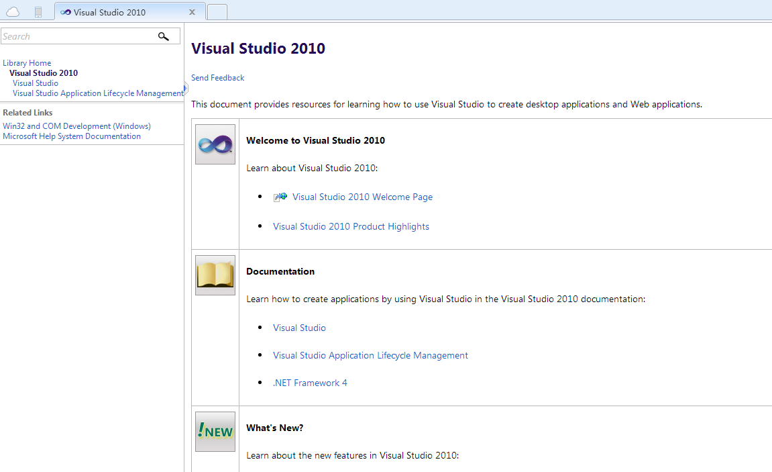Image resolution: width=772 pixels, height=472 pixels.
Task: Click the external link icon beside Welcome Page
Action: tap(280, 197)
